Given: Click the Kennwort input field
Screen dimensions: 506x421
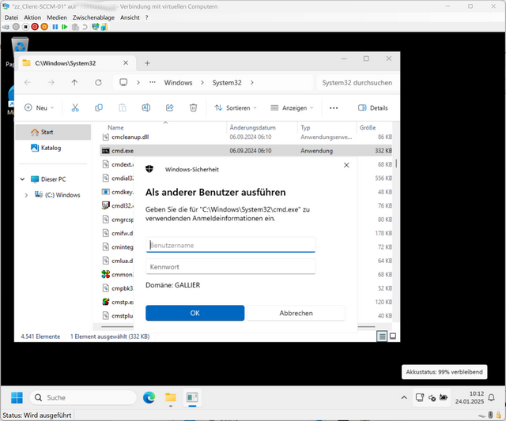Looking at the screenshot, I should [x=231, y=267].
